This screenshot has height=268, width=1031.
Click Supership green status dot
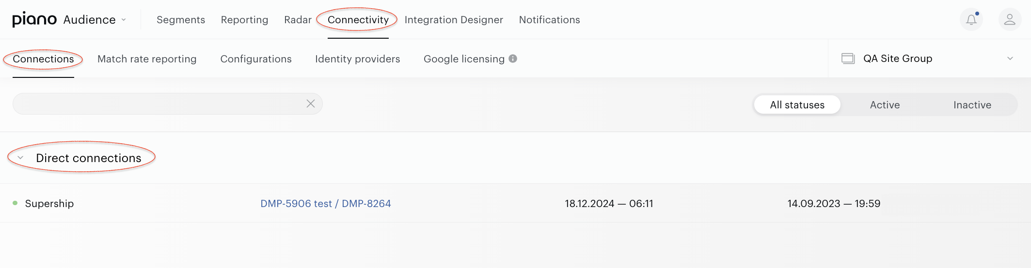click(15, 203)
